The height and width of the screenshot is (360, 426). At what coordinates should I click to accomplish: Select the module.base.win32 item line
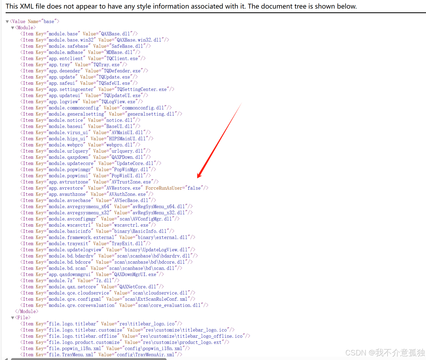(95, 40)
